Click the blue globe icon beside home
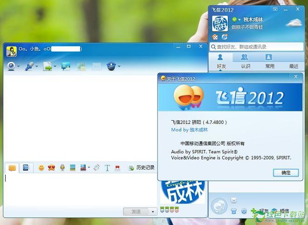 [x=225, y=37]
